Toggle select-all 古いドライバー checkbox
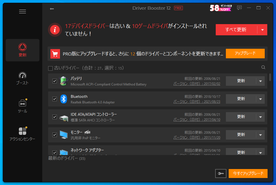 pos(50,68)
